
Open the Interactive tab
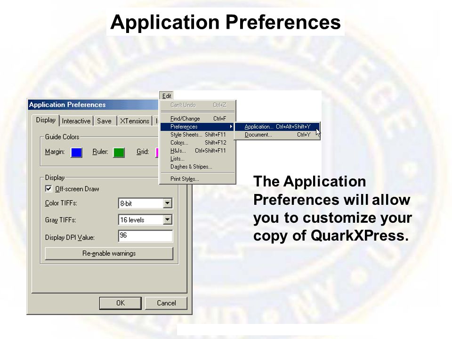76,121
